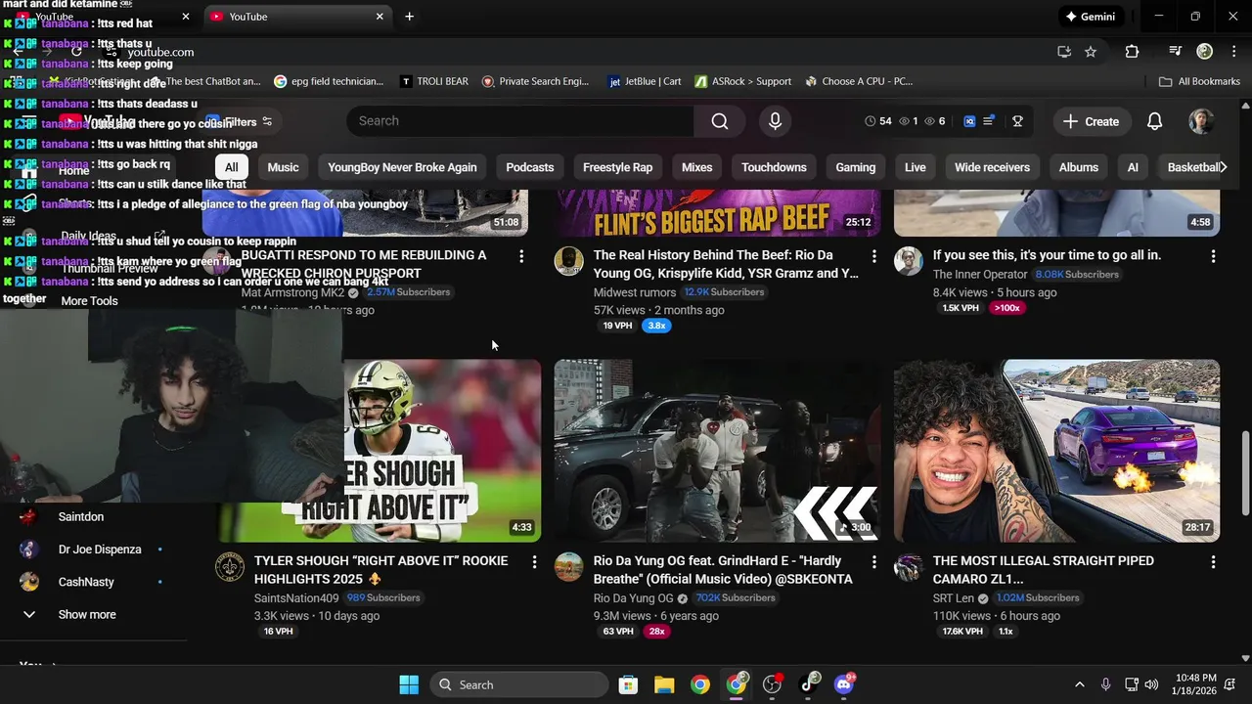Open File Explorer from the taskbar
The width and height of the screenshot is (1252, 704).
click(x=664, y=684)
